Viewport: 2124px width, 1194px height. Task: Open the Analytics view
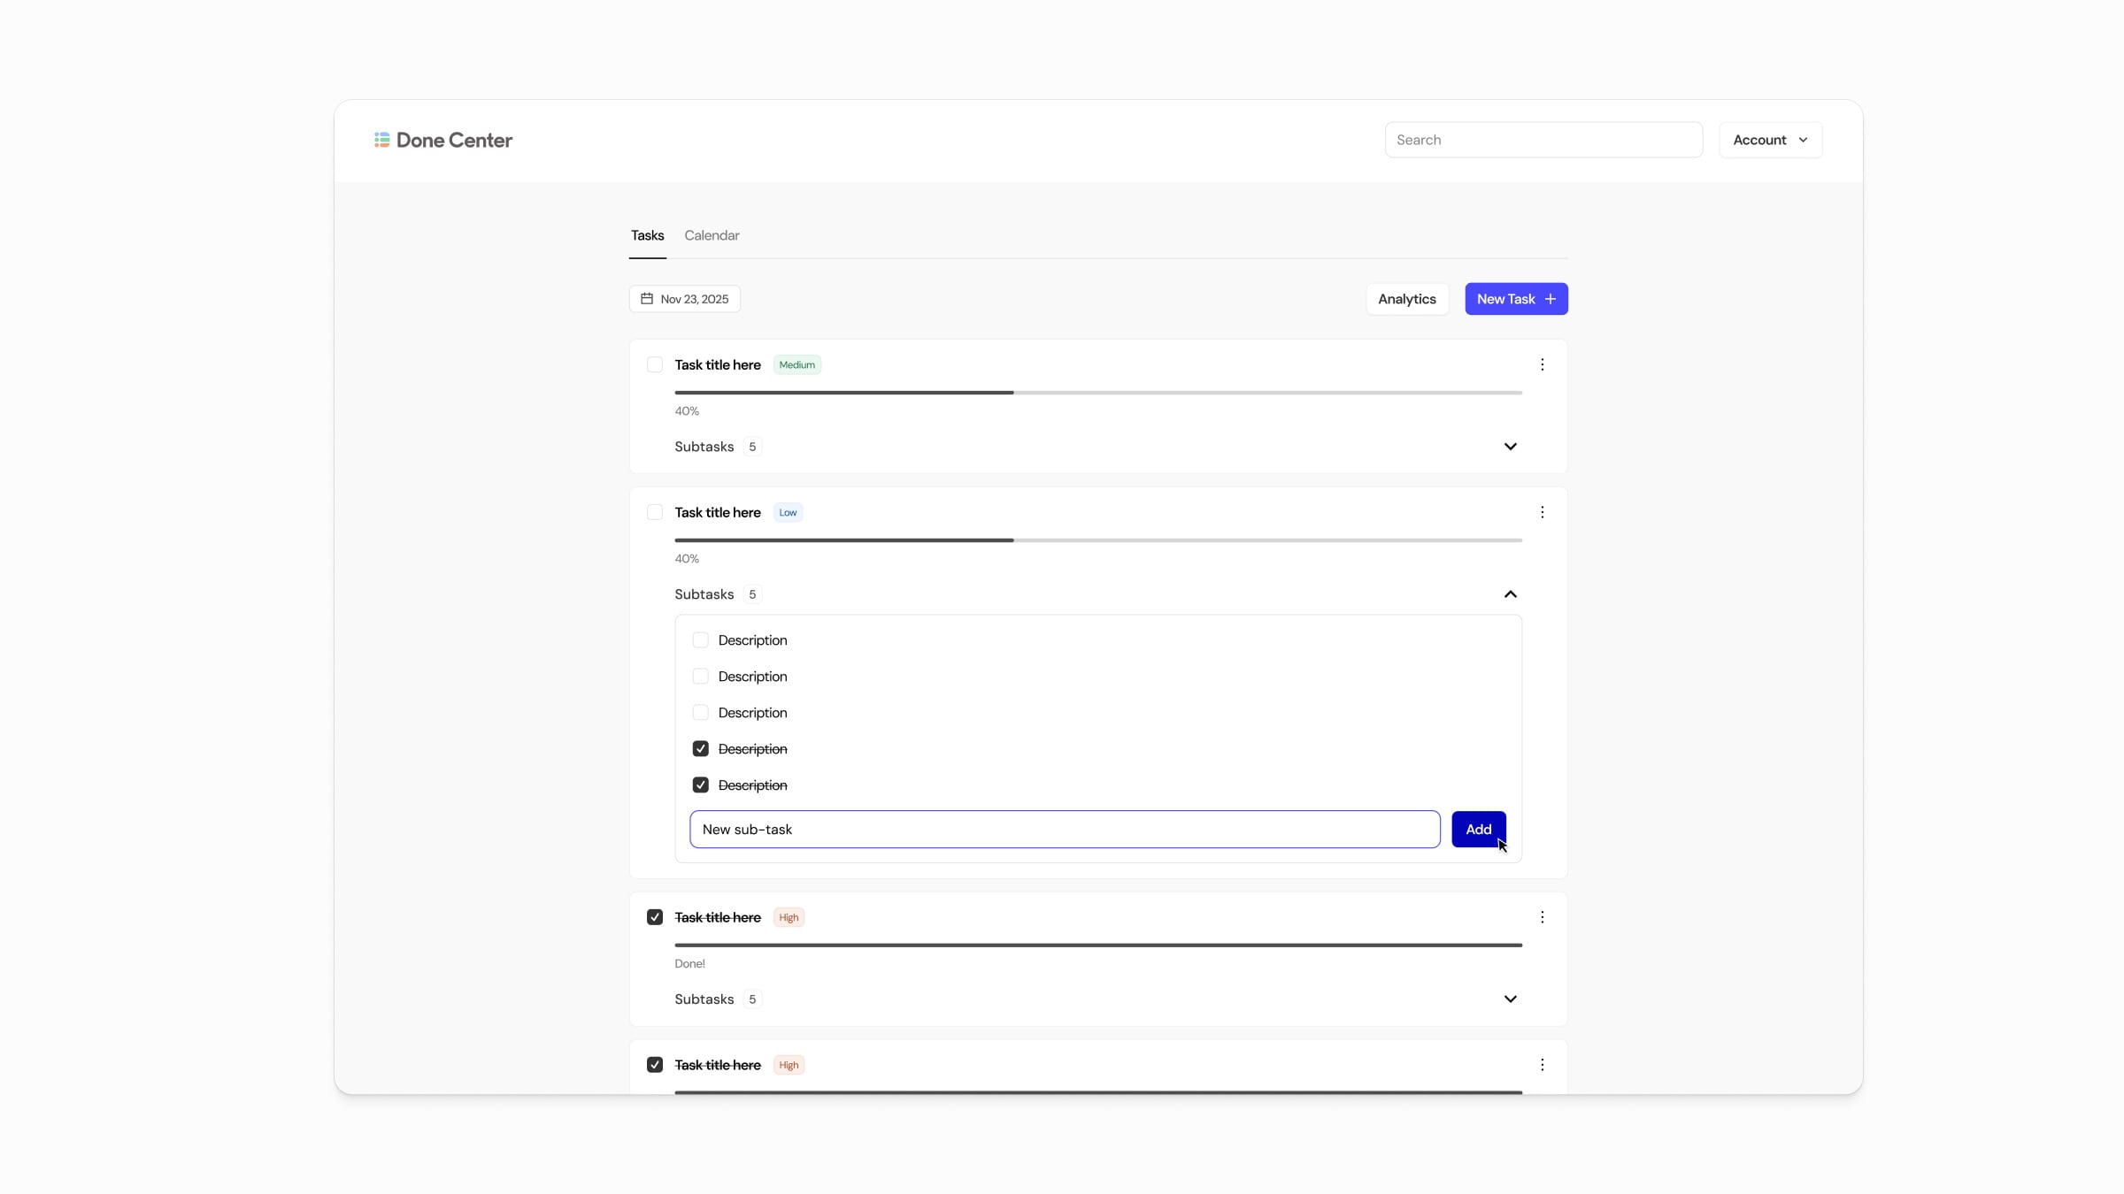tap(1406, 299)
